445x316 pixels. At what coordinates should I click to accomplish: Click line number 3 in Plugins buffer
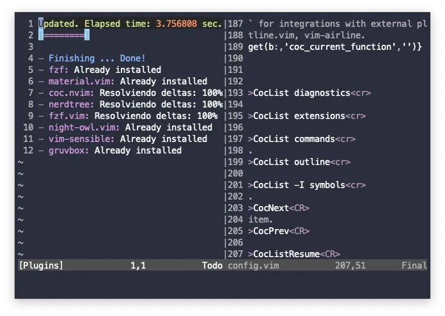point(31,47)
